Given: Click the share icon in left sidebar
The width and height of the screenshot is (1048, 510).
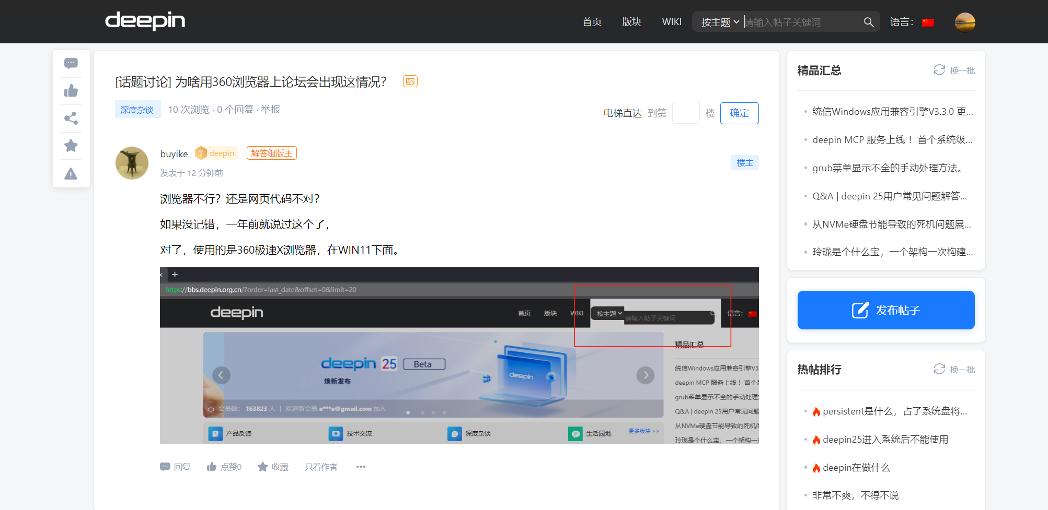Looking at the screenshot, I should click(x=71, y=118).
